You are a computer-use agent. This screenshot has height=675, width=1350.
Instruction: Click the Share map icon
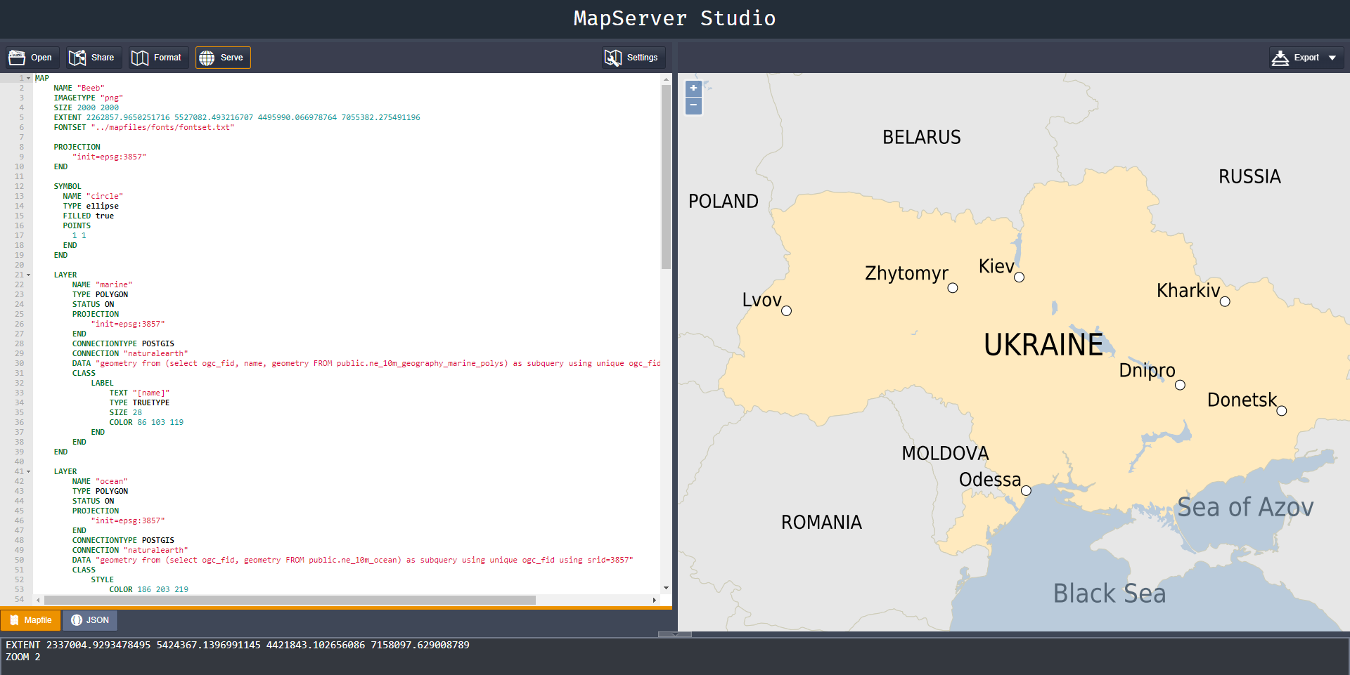coord(77,58)
